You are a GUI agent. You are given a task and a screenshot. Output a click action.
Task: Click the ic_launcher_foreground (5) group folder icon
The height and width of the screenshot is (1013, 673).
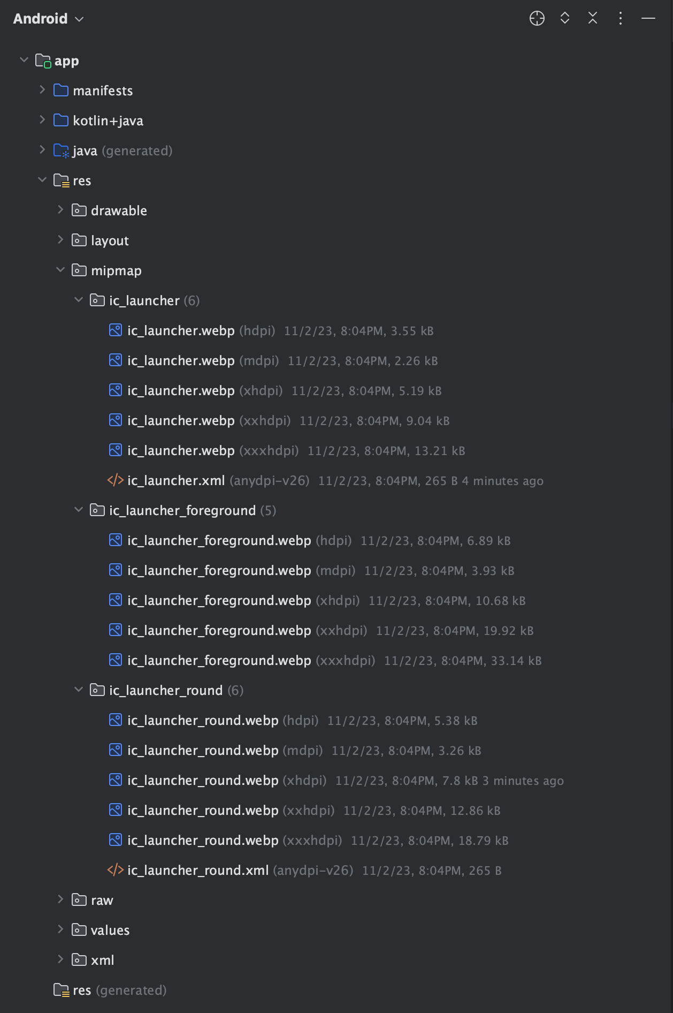click(97, 510)
